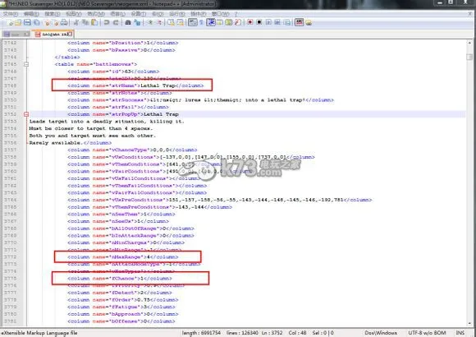This screenshot has height=337, width=476.
Task: Stop macro recording with black square icon
Action: pyautogui.click(x=259, y=22)
